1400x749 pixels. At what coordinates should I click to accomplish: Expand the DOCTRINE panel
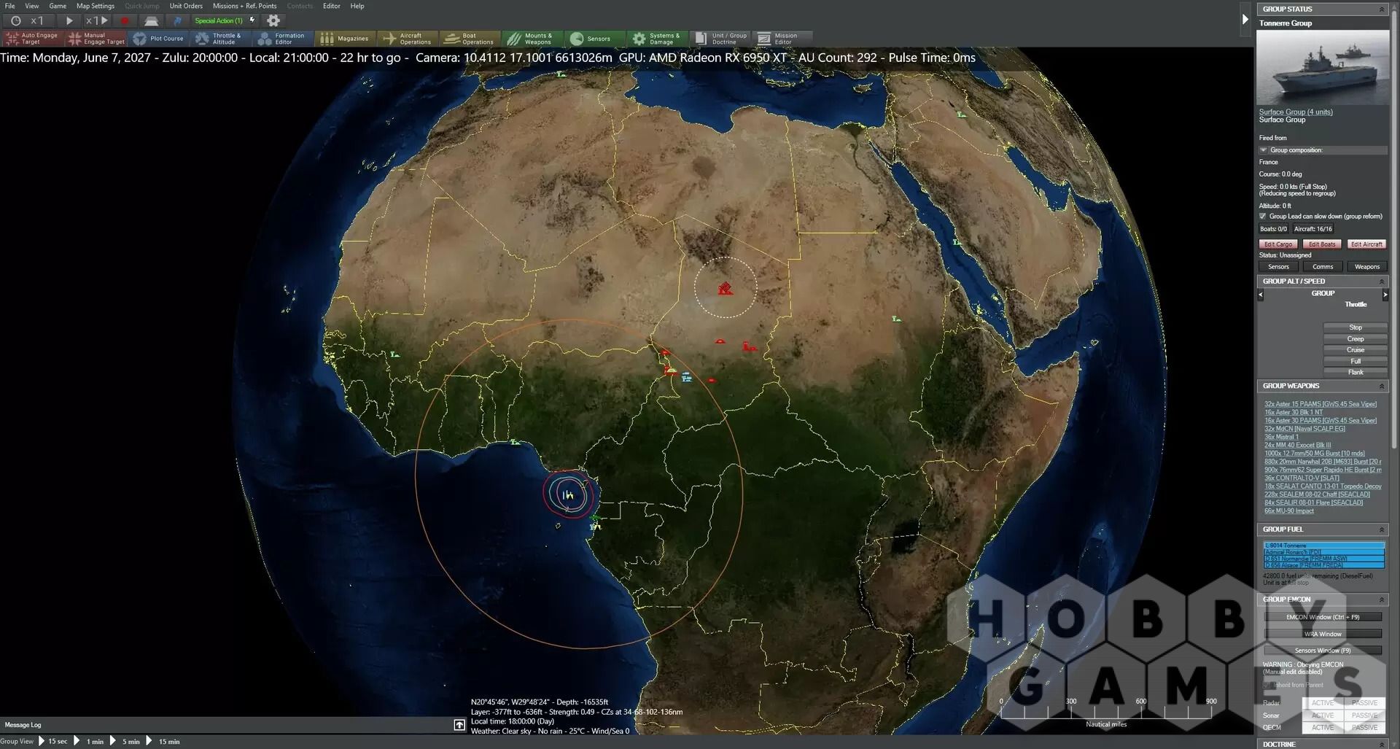tap(1381, 744)
